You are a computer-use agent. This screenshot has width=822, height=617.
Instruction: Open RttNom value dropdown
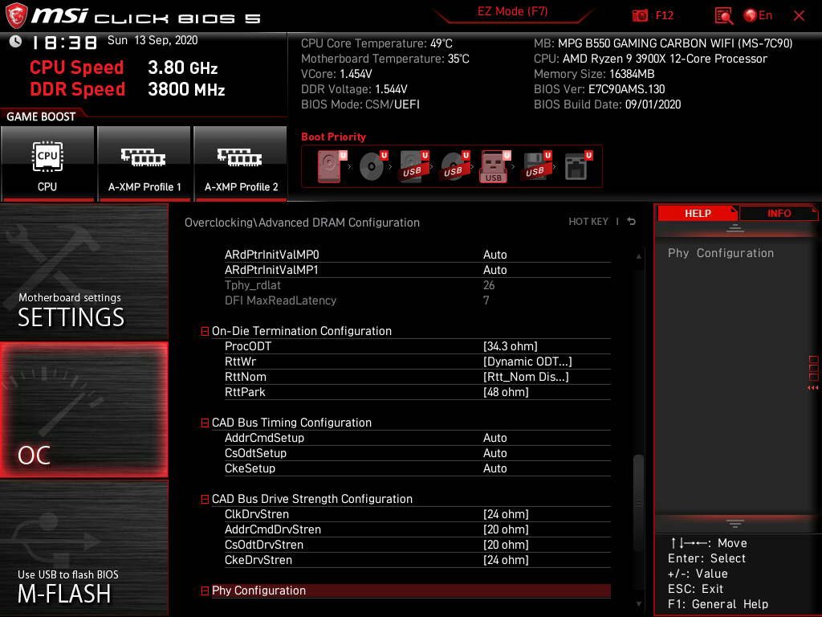point(526,377)
